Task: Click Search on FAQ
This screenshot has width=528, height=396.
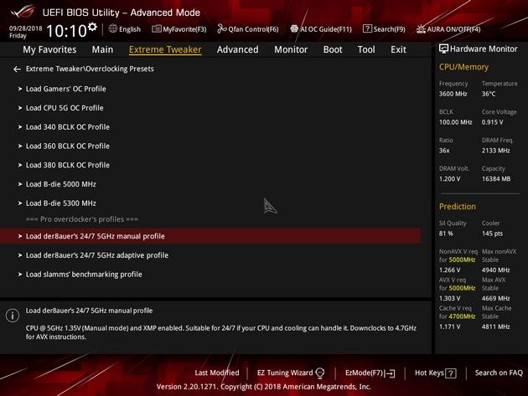Action: [x=499, y=373]
